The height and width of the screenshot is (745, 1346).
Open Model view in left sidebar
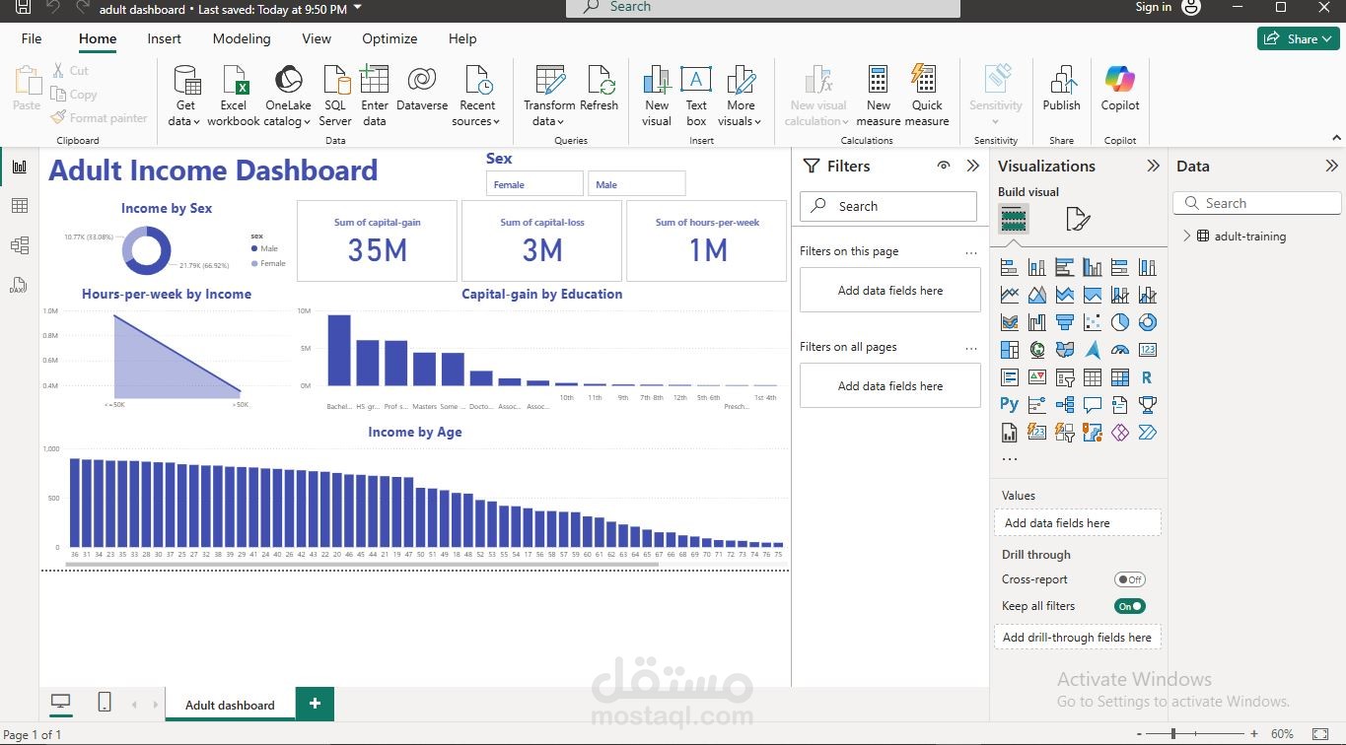click(20, 245)
